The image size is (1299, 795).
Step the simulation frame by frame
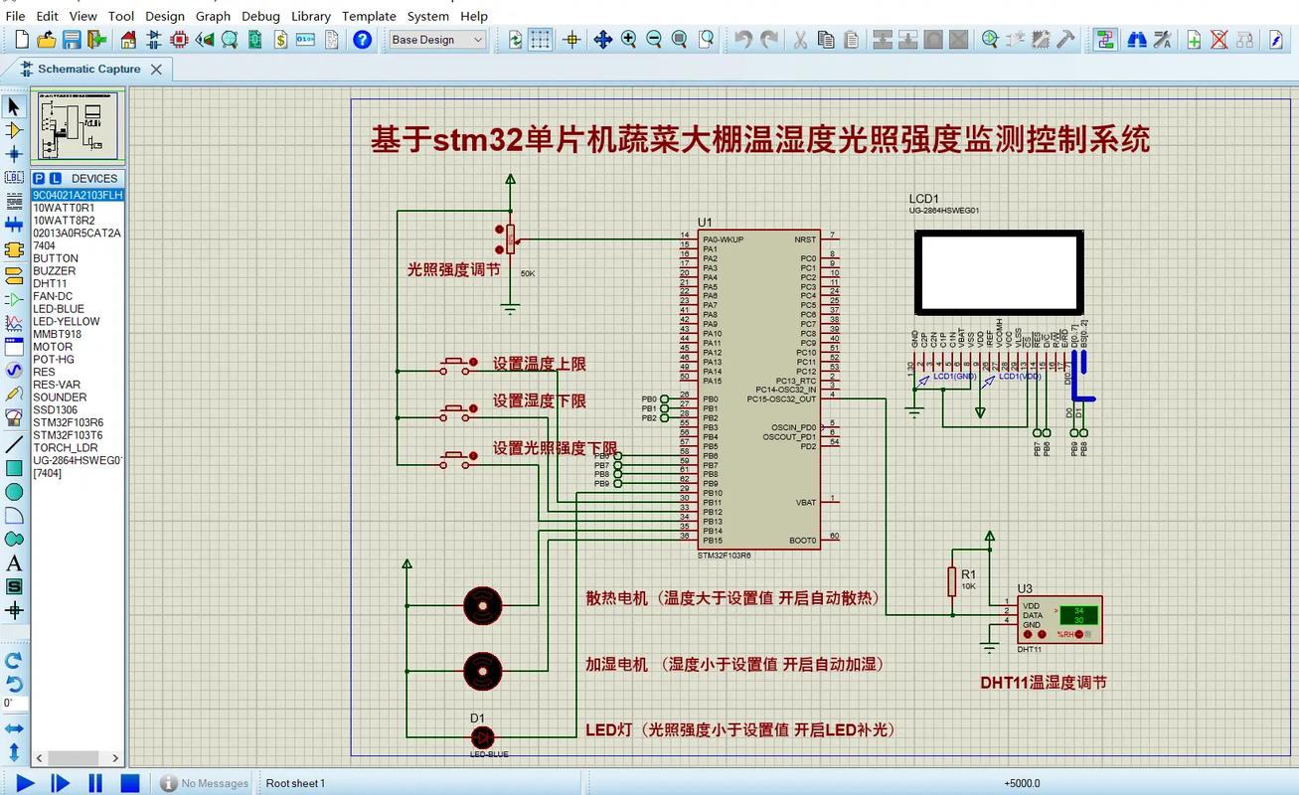[x=61, y=783]
